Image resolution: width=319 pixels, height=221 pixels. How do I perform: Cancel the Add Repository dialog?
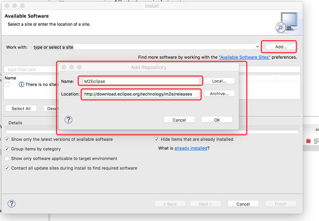tap(179, 120)
